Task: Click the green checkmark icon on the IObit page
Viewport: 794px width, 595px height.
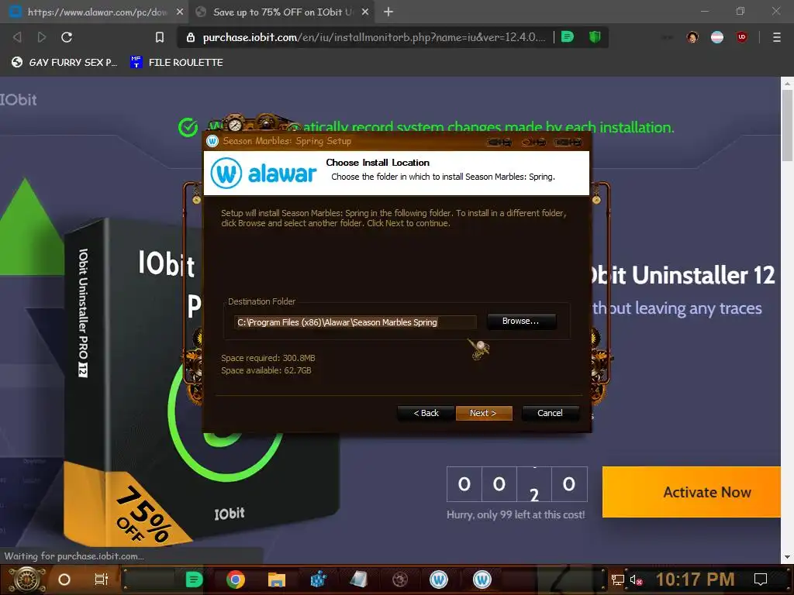Action: click(188, 128)
